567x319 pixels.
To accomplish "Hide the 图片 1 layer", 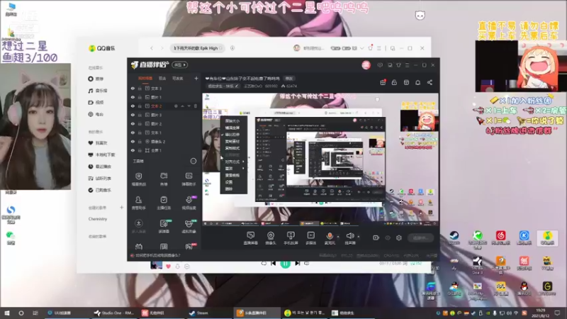I will coord(133,97).
